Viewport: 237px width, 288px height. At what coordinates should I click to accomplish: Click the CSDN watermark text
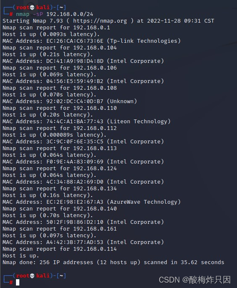click(x=195, y=280)
